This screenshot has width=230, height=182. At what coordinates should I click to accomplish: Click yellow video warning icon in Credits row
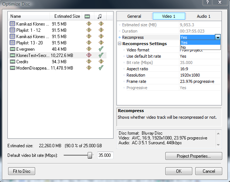point(88,61)
